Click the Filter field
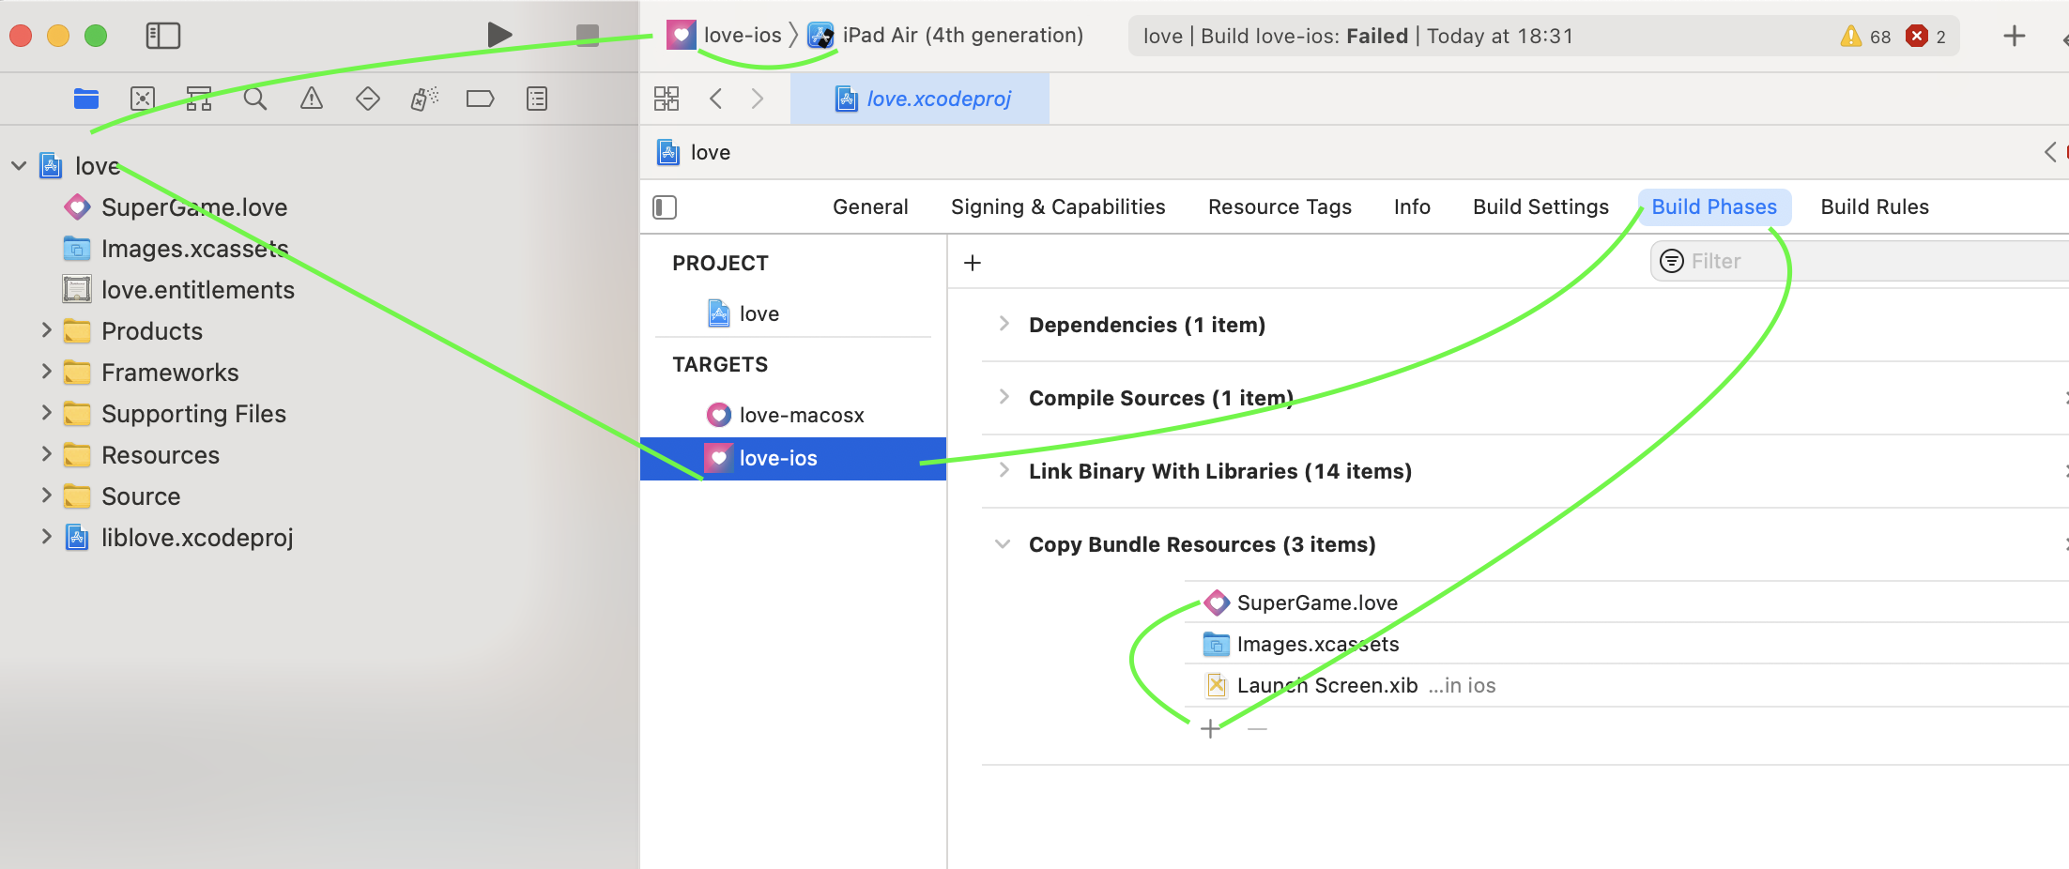This screenshot has height=869, width=2069. tap(1860, 261)
